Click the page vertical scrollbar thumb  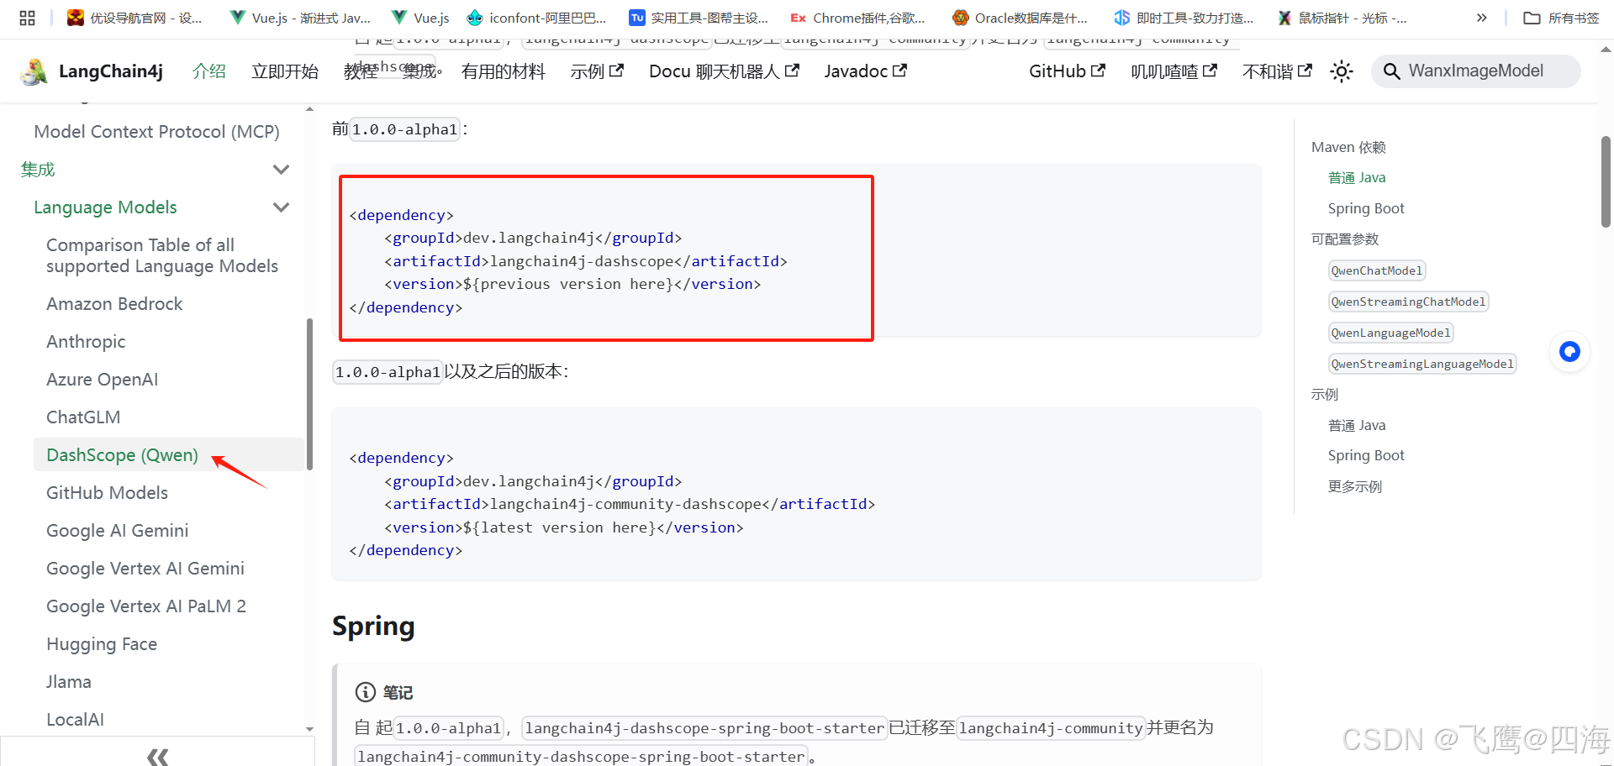coord(1606,181)
